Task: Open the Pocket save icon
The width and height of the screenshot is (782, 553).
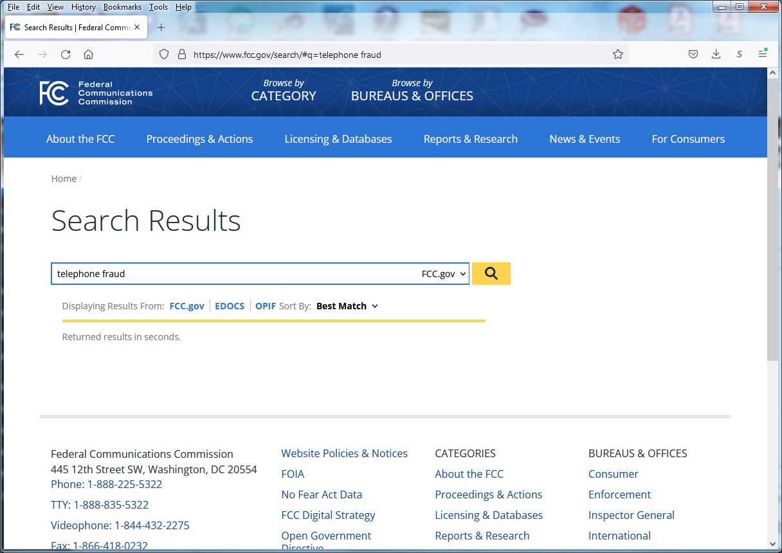Action: click(x=693, y=55)
